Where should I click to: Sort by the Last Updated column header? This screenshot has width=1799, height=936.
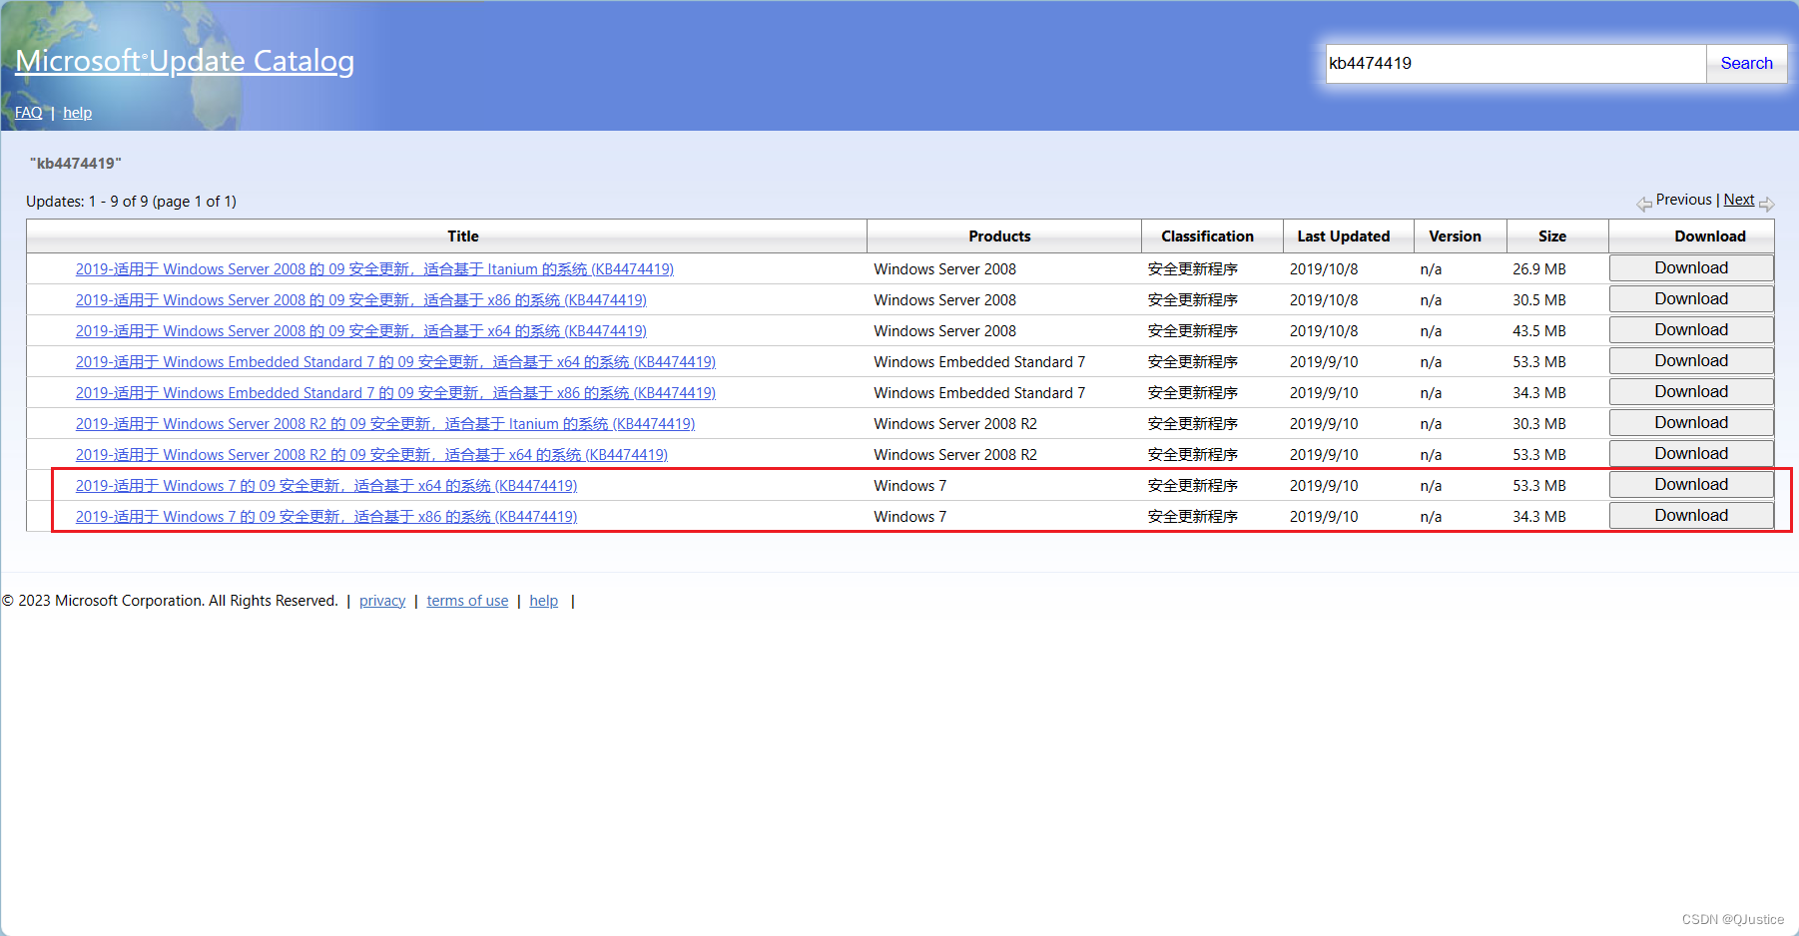pos(1344,236)
